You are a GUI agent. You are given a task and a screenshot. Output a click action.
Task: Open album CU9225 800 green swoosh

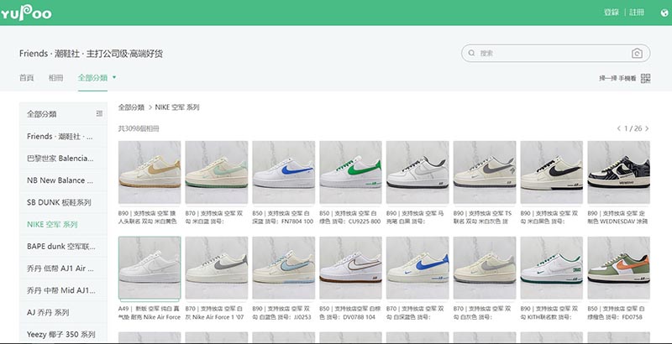[350, 173]
